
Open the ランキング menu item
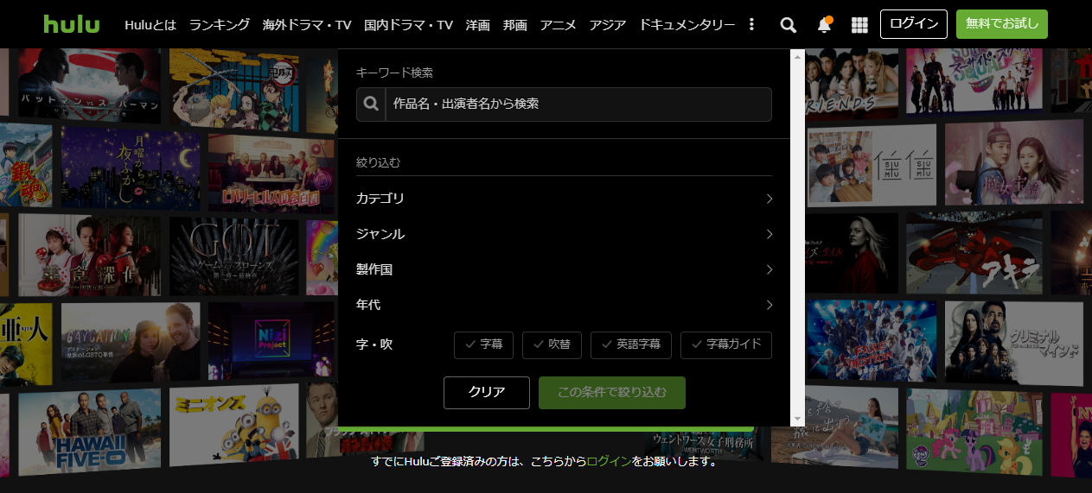pyautogui.click(x=220, y=25)
